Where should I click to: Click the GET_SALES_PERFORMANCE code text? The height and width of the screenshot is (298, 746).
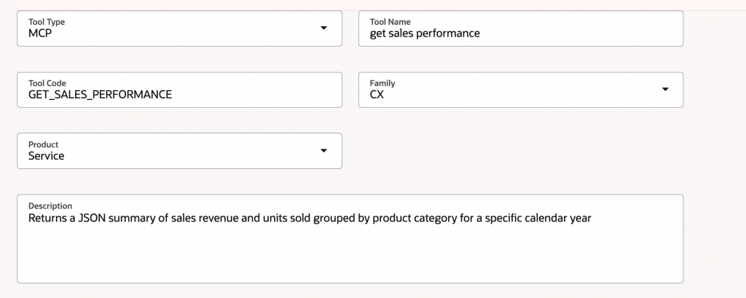tap(100, 95)
